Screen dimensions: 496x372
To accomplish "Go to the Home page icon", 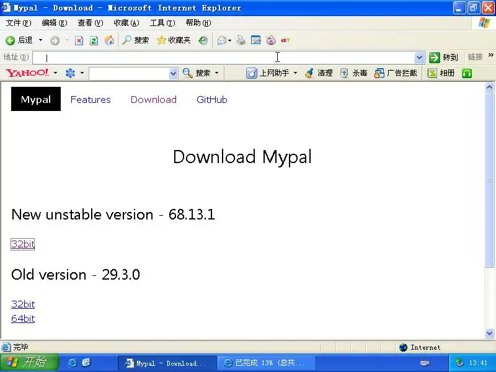I will coord(109,40).
